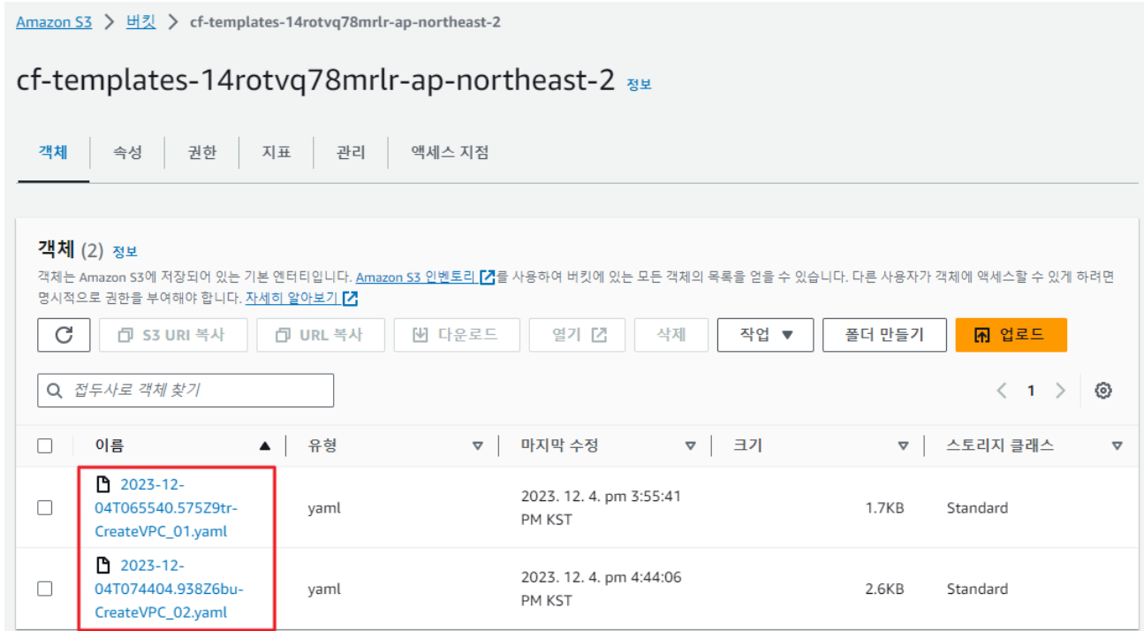Click the file icon of CreateVPC_02.yaml

(103, 566)
